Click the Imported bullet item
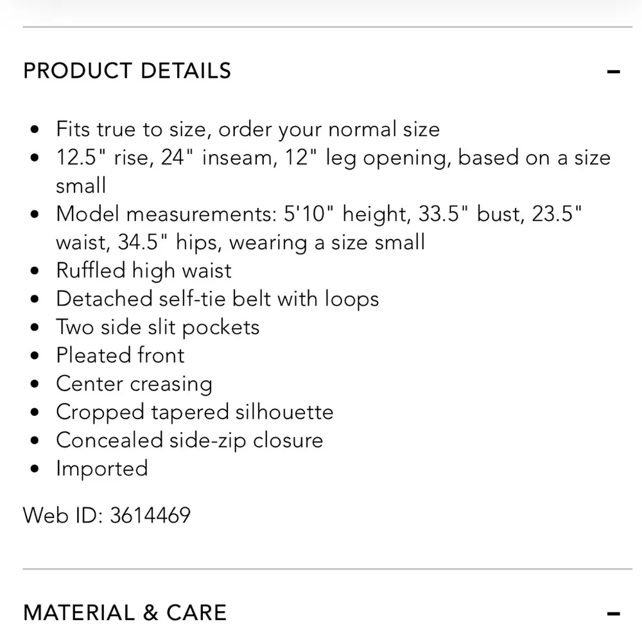The width and height of the screenshot is (642, 642). point(102,468)
